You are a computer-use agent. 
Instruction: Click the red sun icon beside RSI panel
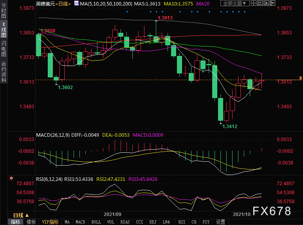11,179
